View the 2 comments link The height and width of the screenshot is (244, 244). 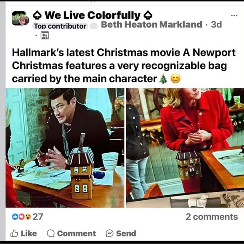tap(212, 217)
